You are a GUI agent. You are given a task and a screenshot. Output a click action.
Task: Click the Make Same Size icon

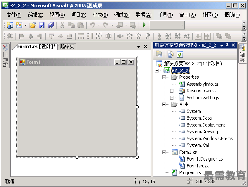click(x=99, y=36)
